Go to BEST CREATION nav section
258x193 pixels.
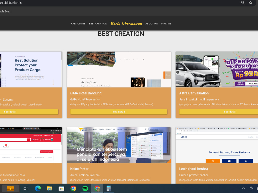[x=98, y=23]
